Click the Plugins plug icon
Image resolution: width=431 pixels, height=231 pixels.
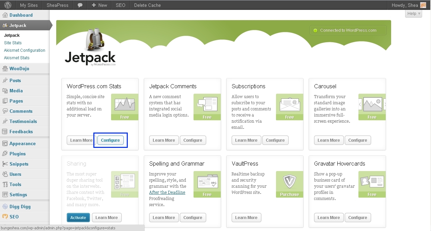[5, 154]
